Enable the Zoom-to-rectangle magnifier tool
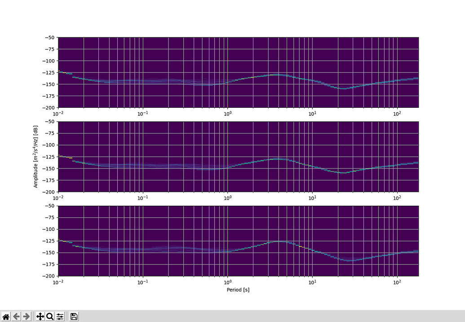465x322 pixels. tap(50, 317)
